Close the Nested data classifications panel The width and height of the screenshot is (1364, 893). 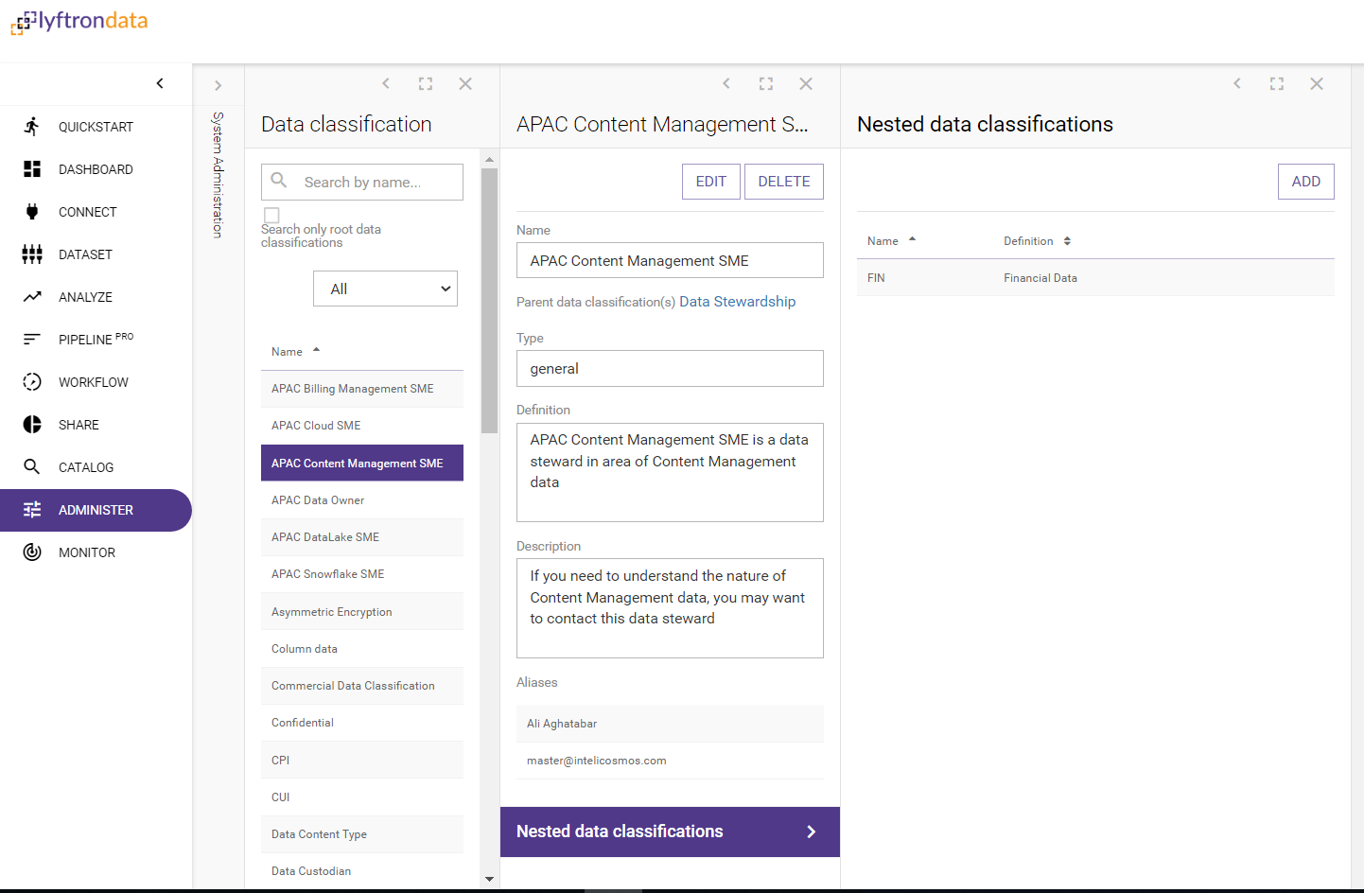[1317, 84]
